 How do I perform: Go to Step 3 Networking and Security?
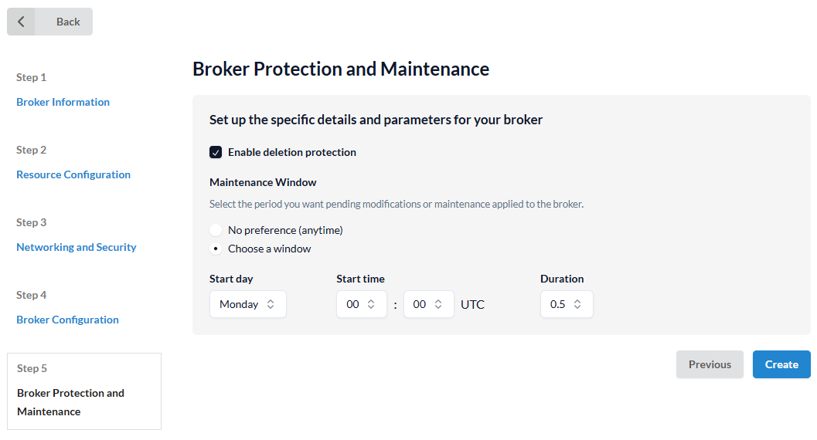(76, 247)
